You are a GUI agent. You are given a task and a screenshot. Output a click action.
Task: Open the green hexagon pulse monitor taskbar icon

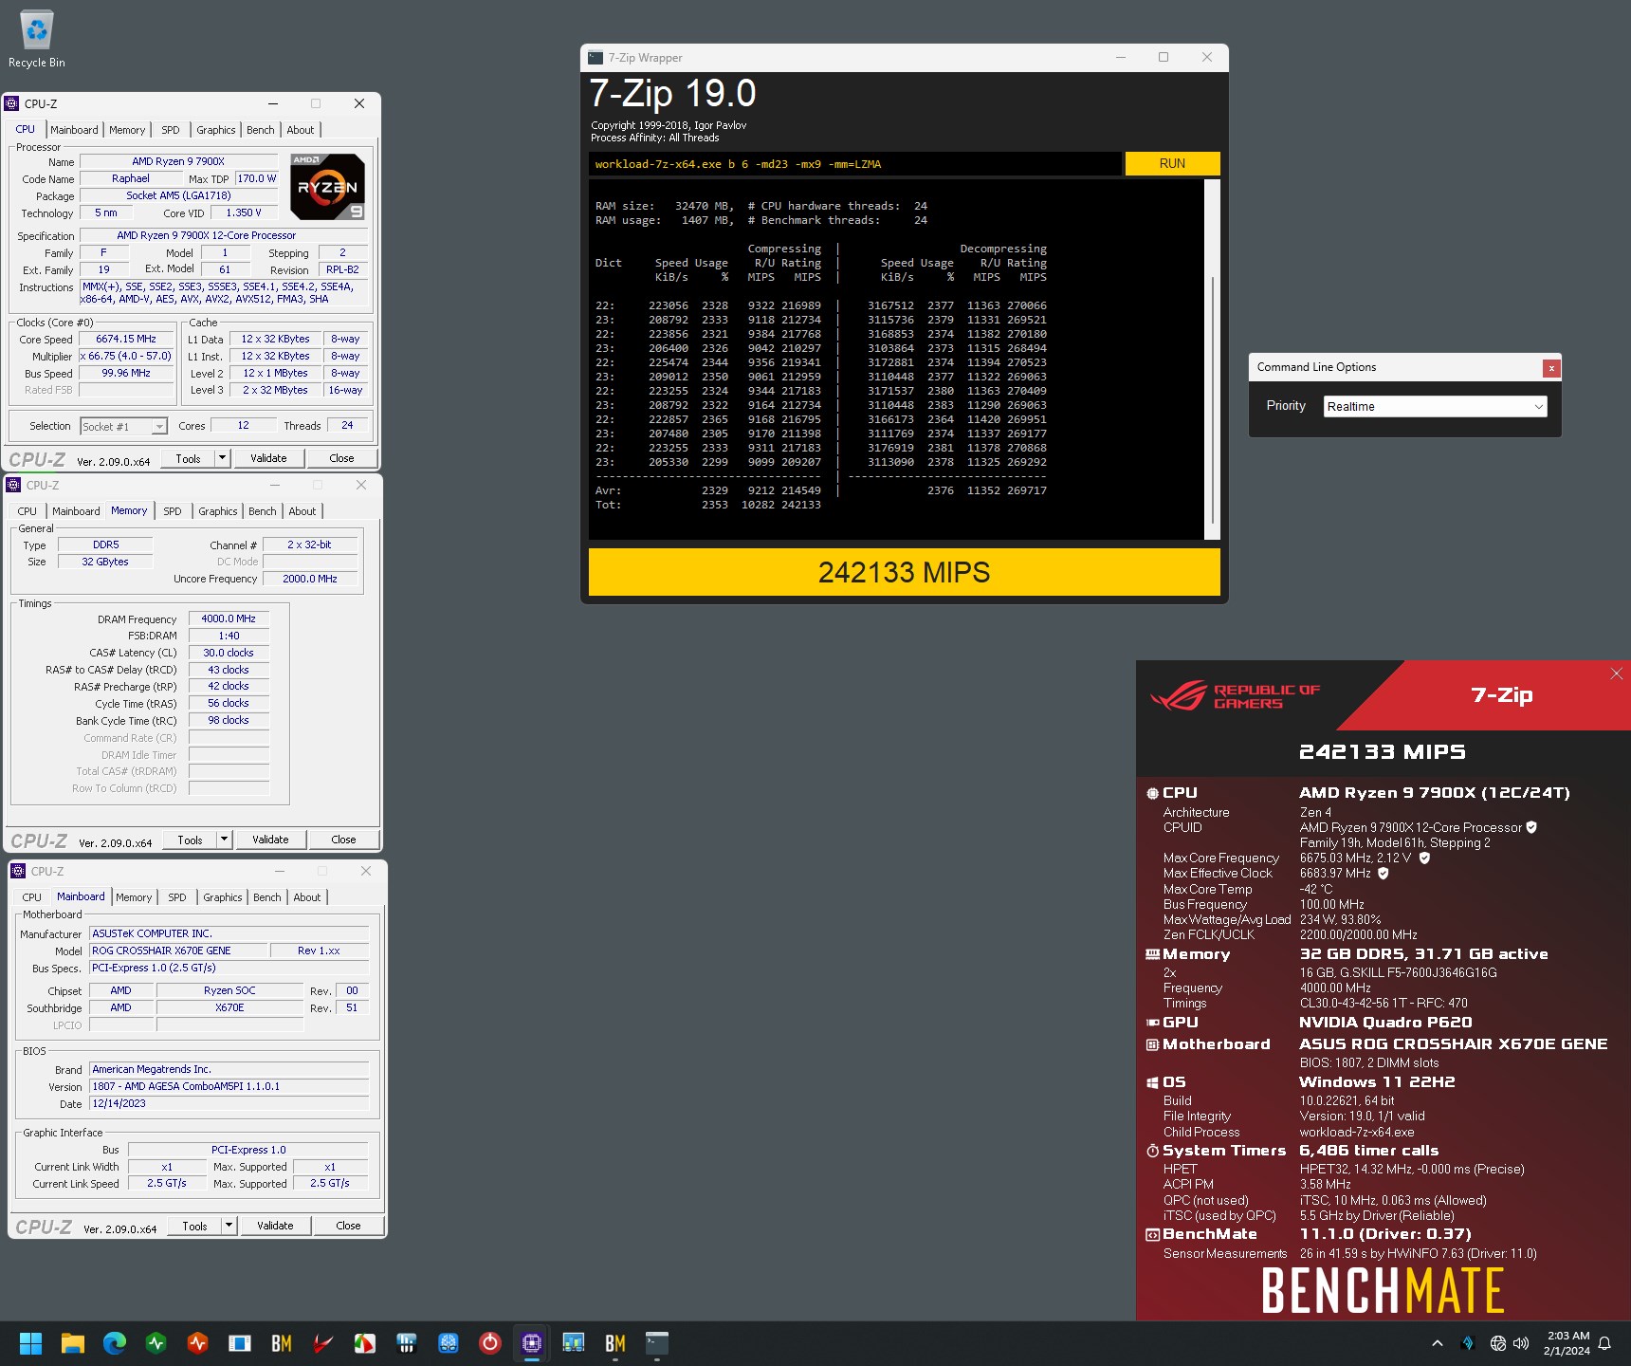point(156,1343)
